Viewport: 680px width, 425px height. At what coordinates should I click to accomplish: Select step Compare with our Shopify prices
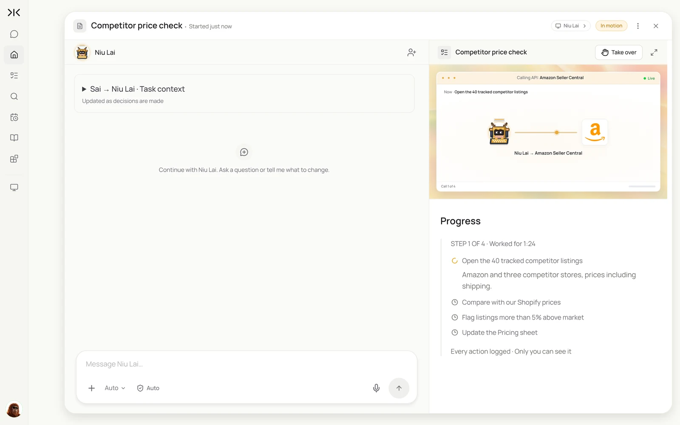[x=511, y=302]
